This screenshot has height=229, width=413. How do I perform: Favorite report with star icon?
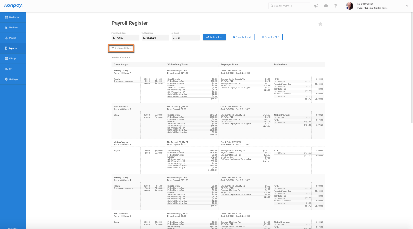tap(320, 24)
